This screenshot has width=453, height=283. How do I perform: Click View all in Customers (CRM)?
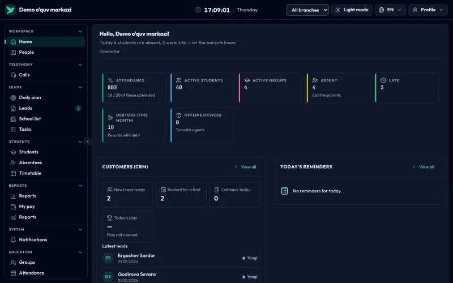point(245,167)
